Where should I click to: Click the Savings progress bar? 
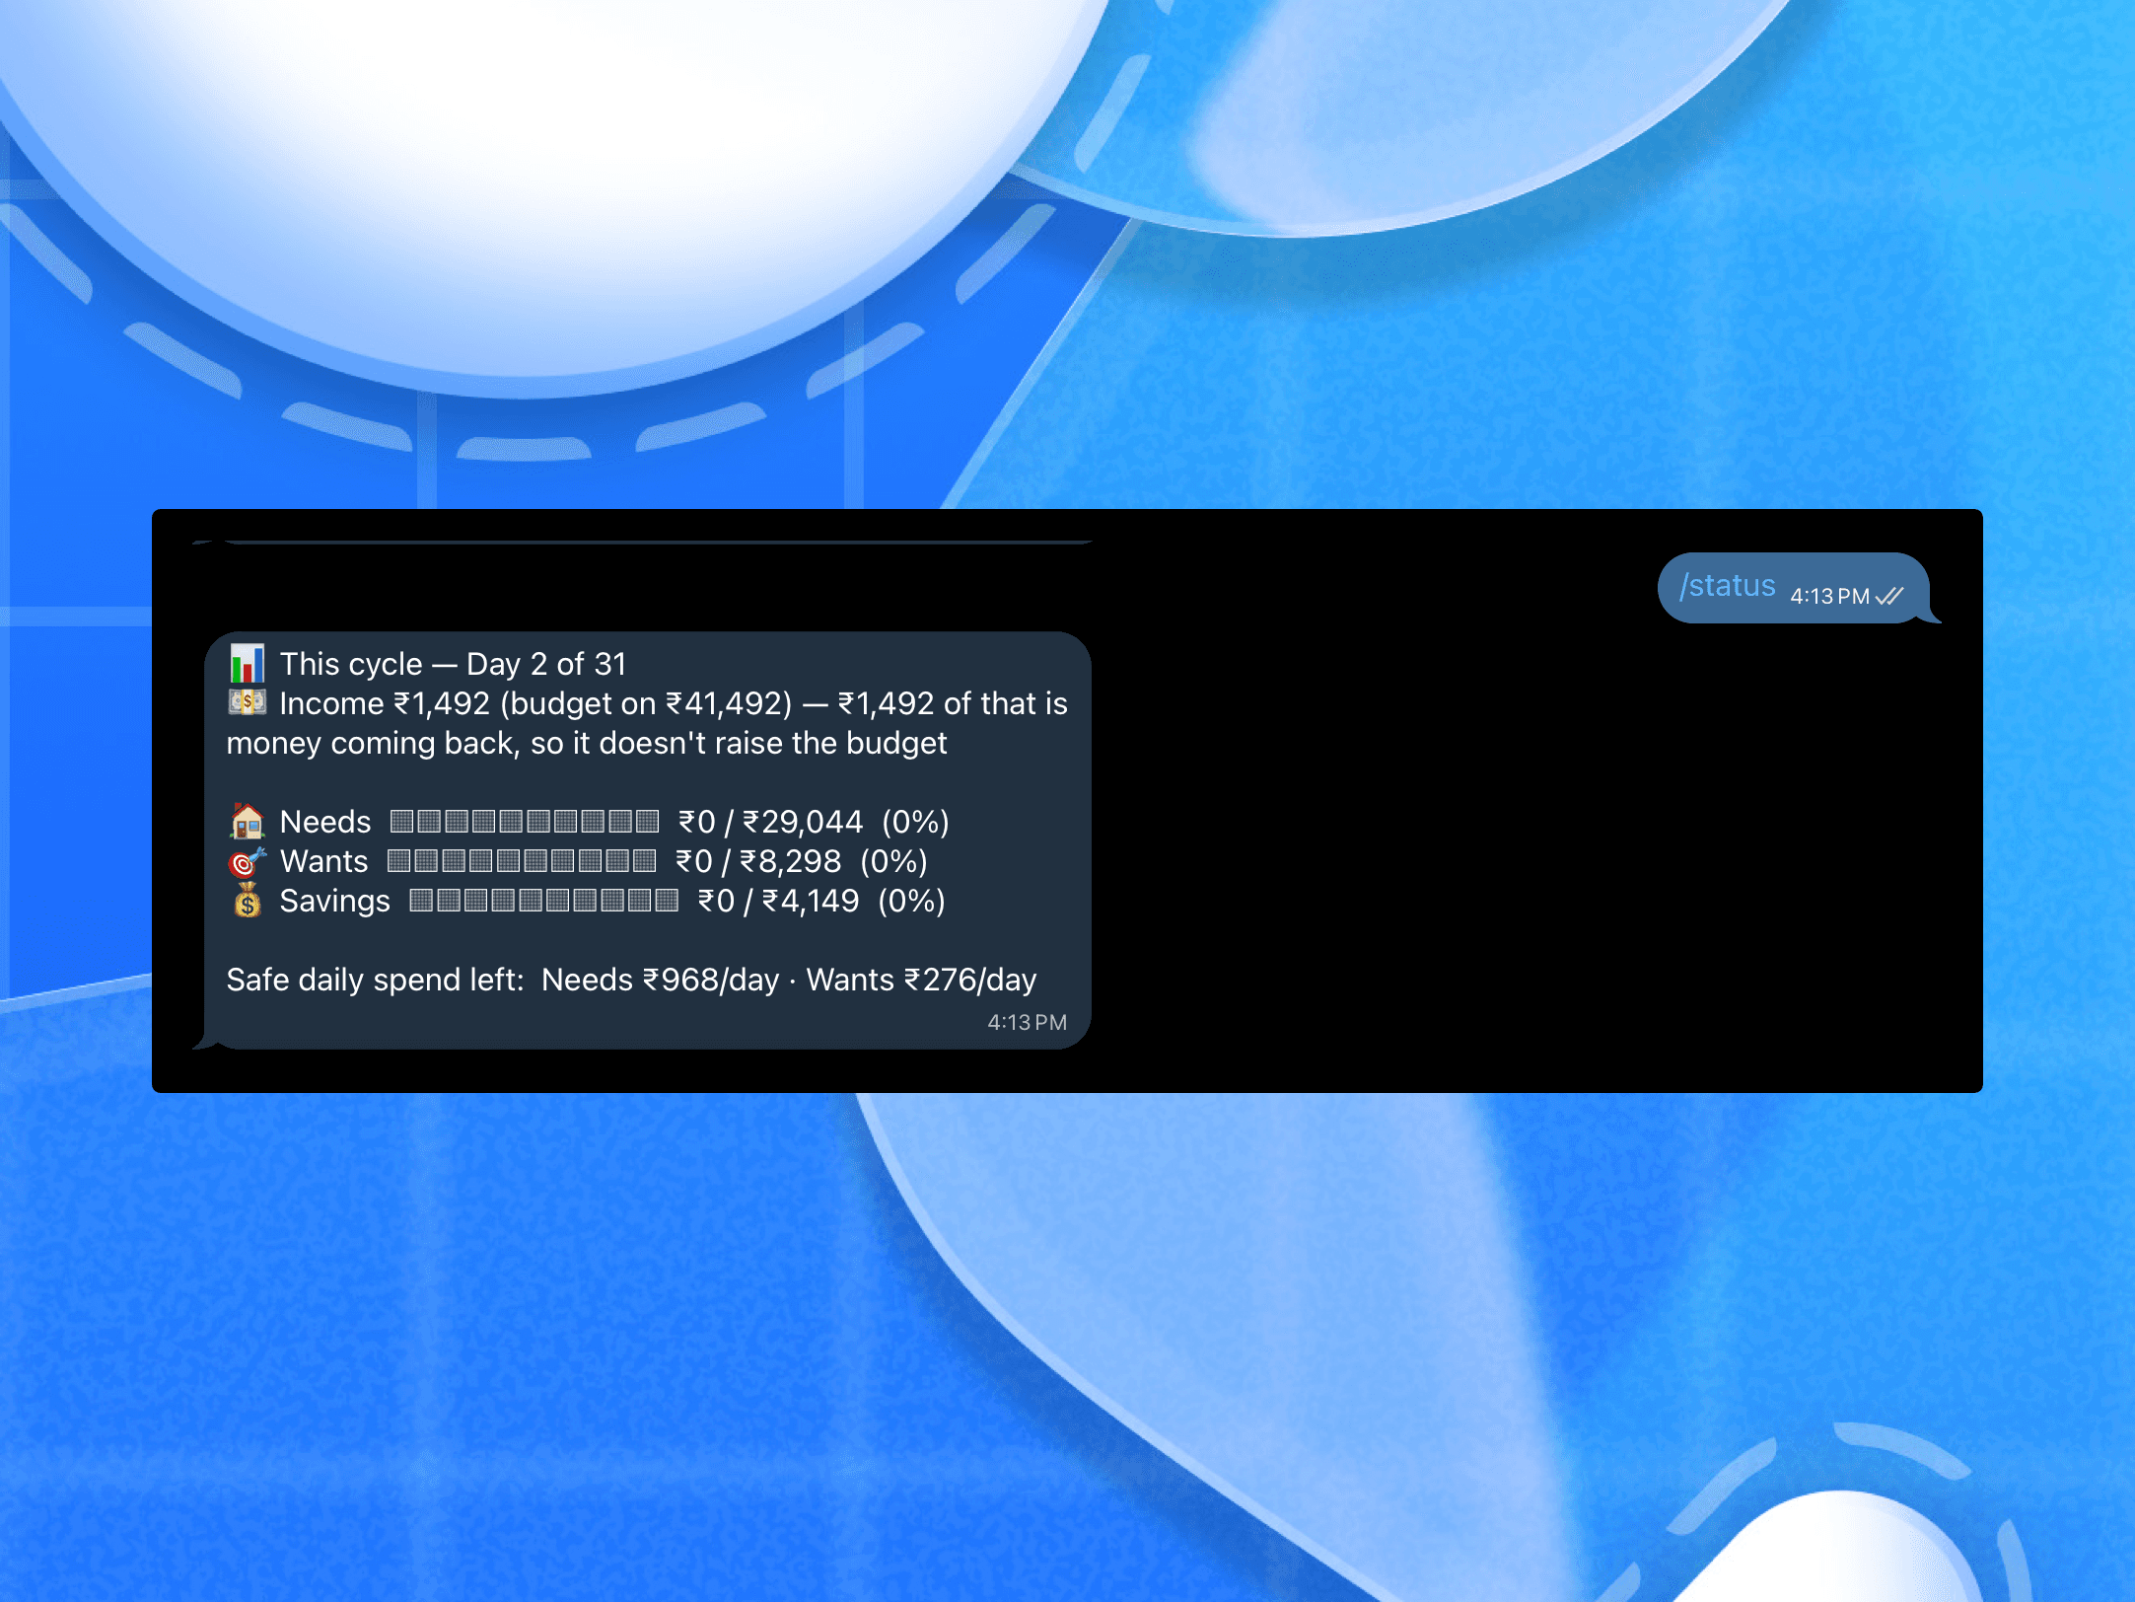[544, 900]
